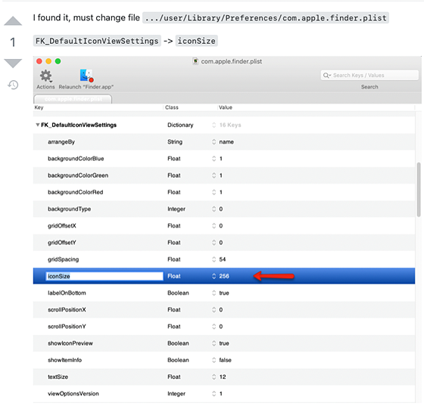Open the class stepper for arrangeBy
This screenshot has width=424, height=406.
(214, 141)
